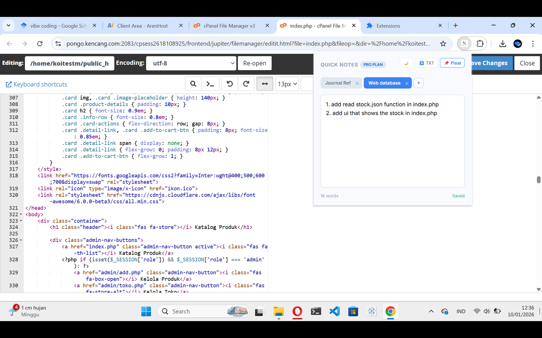
Task: Export note using the TXT button
Action: (x=426, y=63)
